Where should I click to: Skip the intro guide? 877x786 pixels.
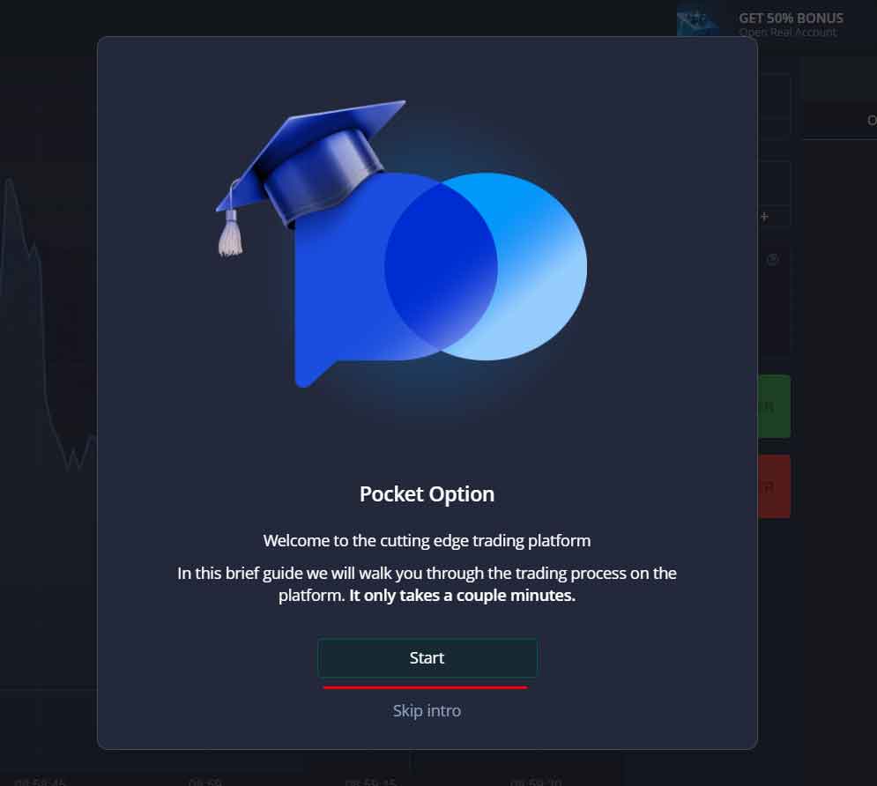click(427, 710)
